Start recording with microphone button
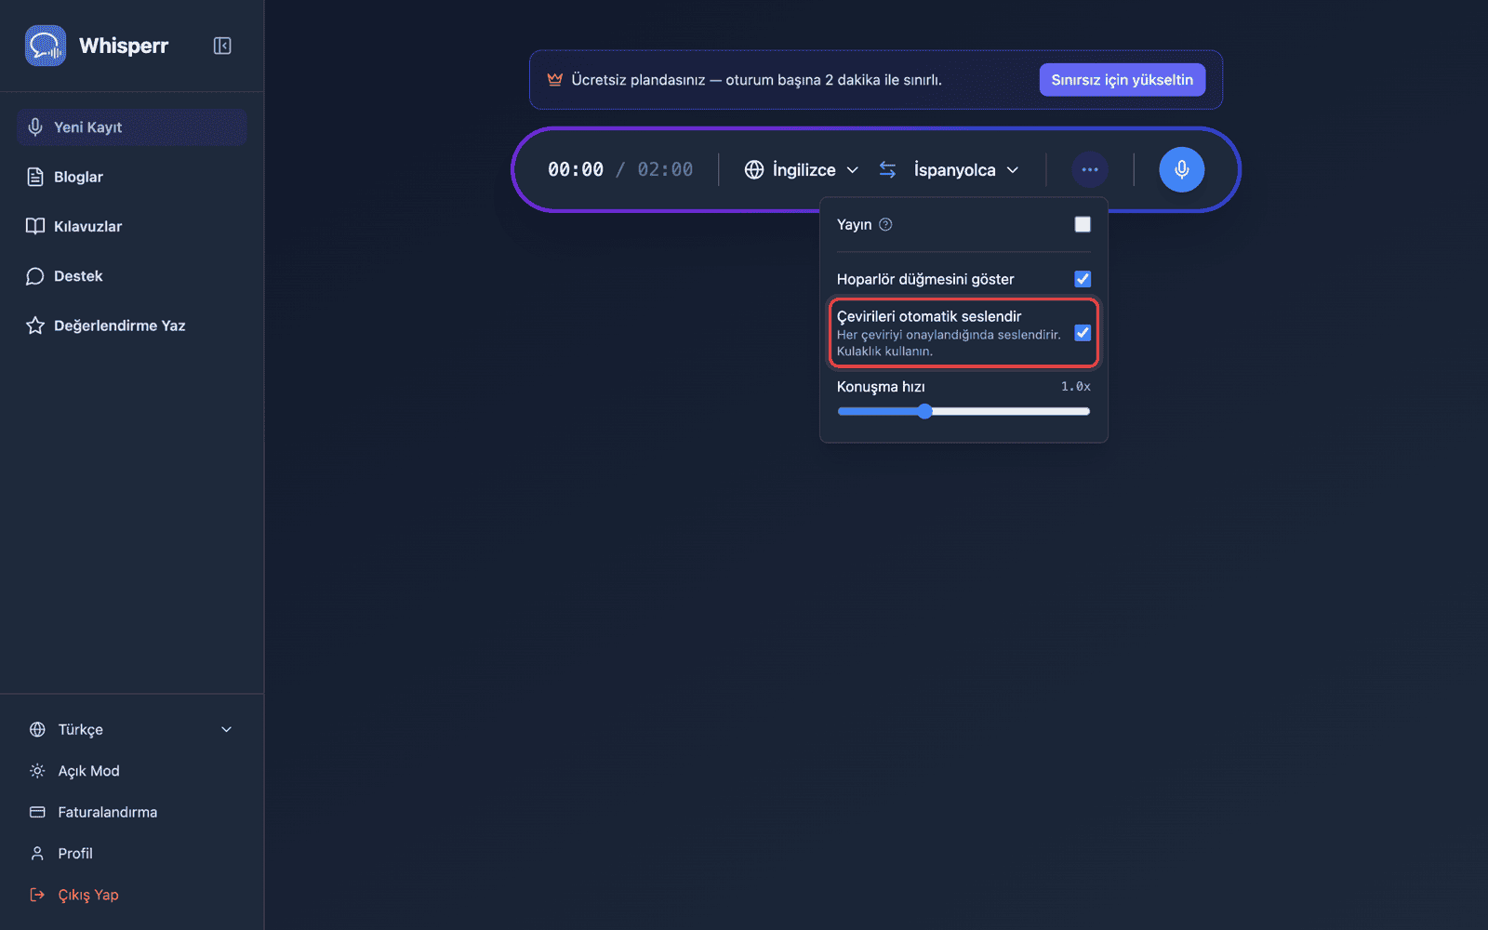Screen dimensions: 1488x930 coord(1182,170)
